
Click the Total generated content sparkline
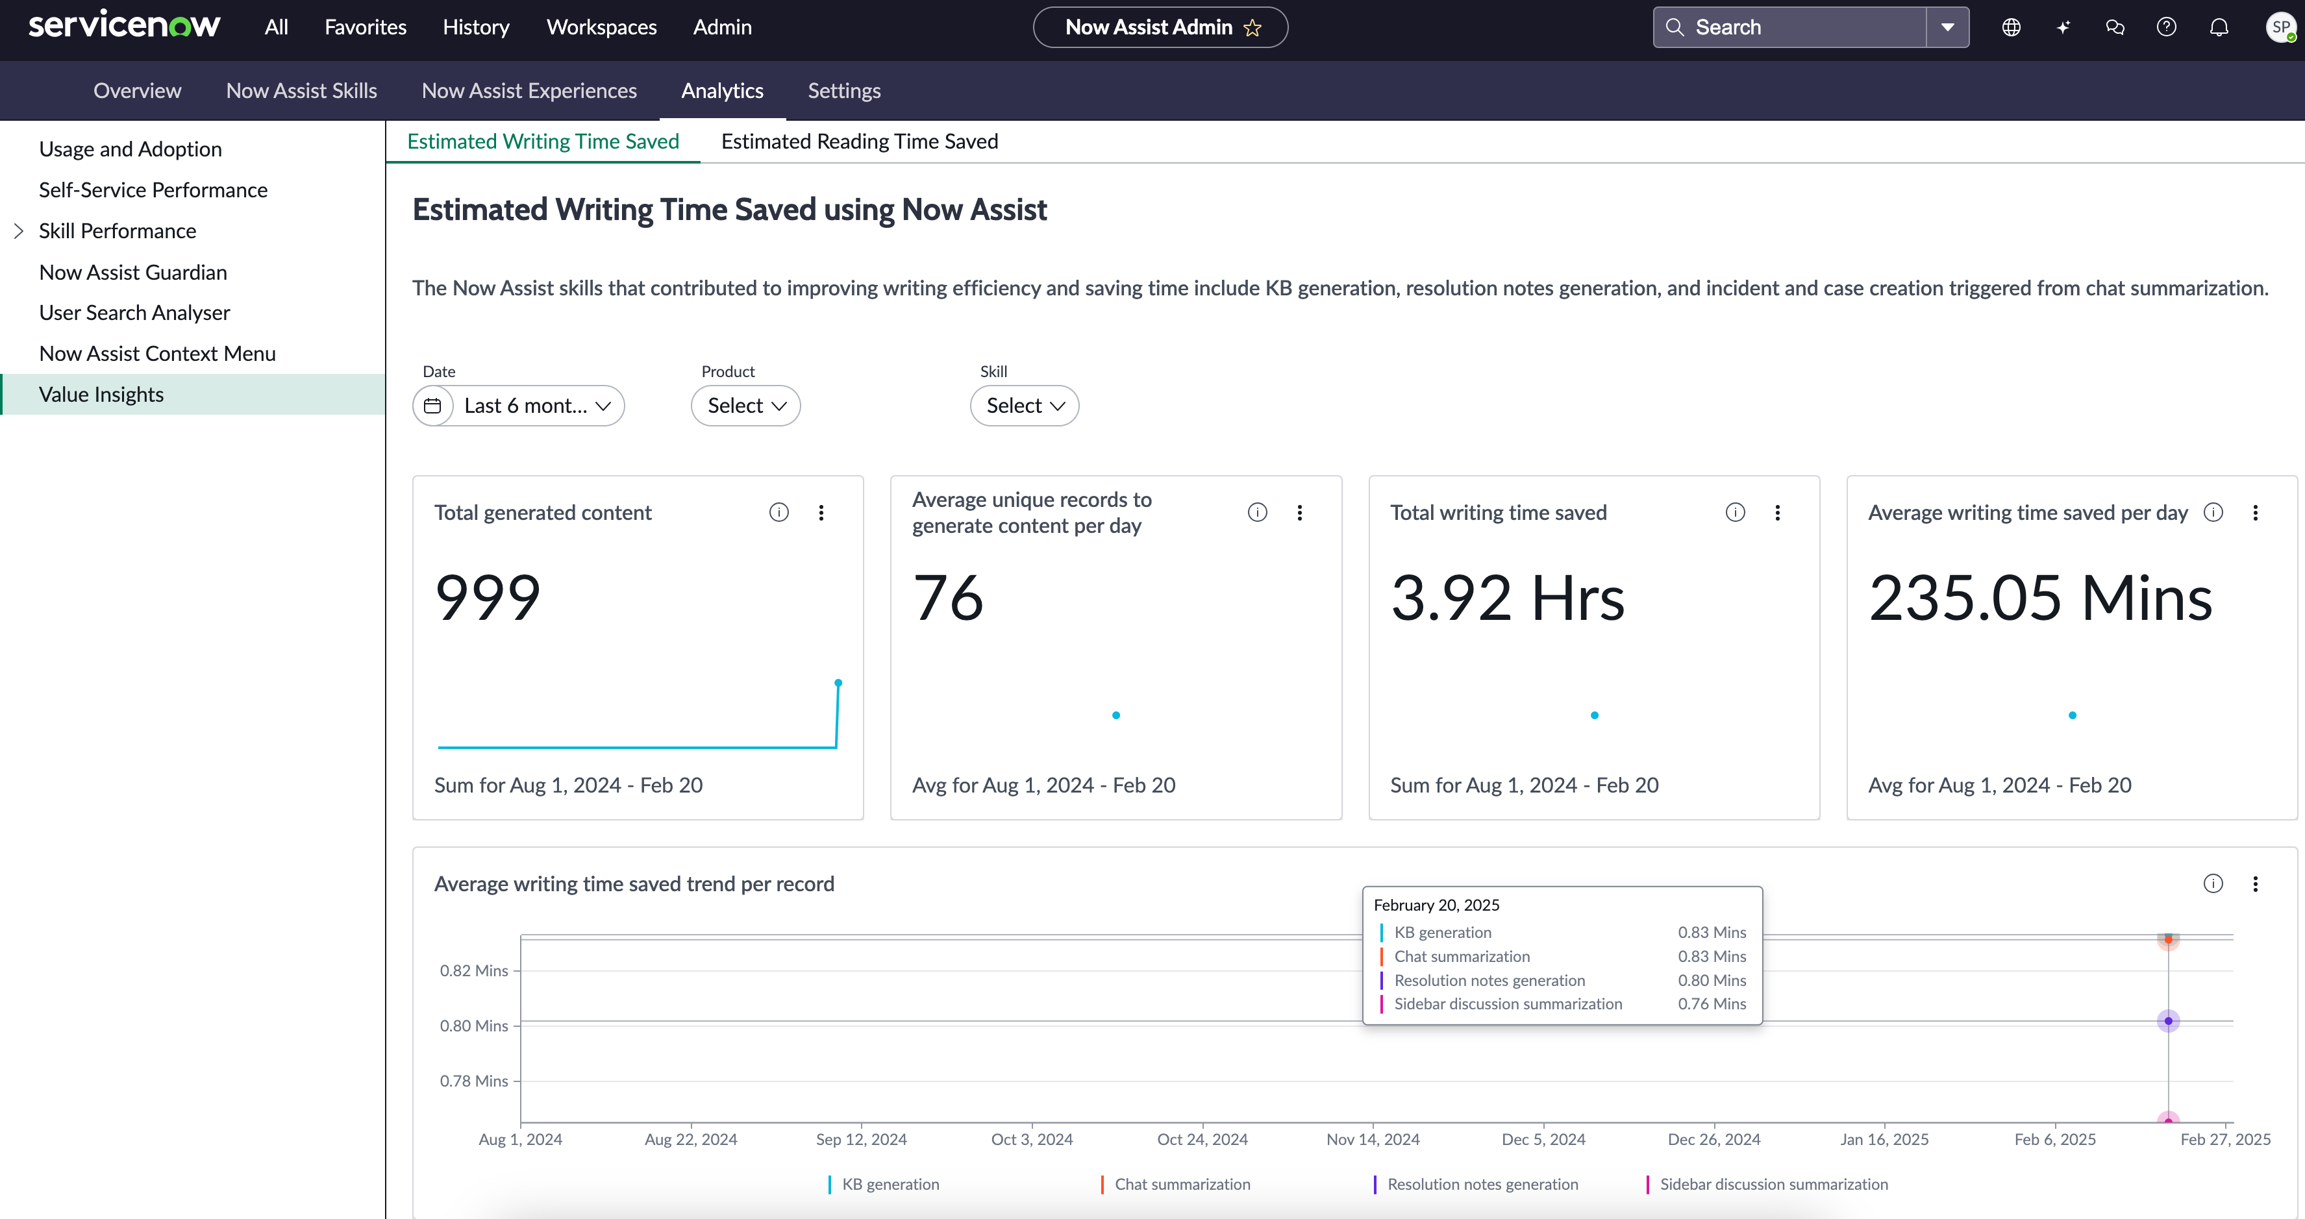click(x=639, y=715)
